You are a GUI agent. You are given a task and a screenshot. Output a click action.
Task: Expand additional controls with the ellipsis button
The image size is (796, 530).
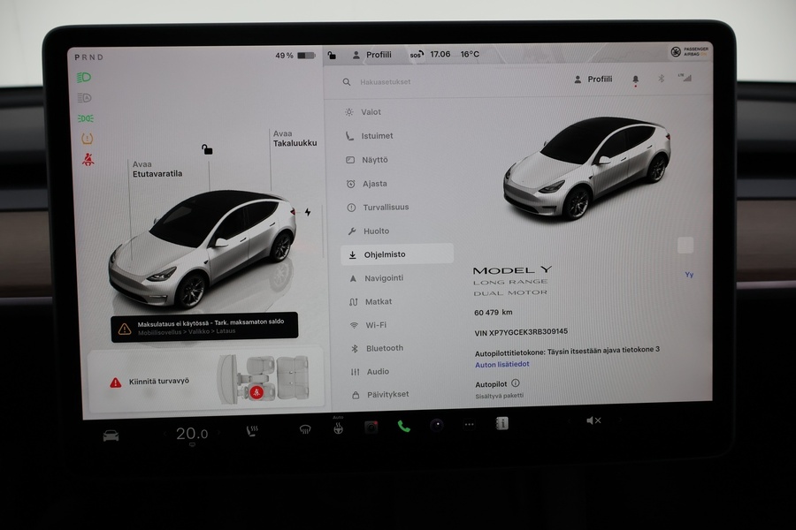point(469,423)
